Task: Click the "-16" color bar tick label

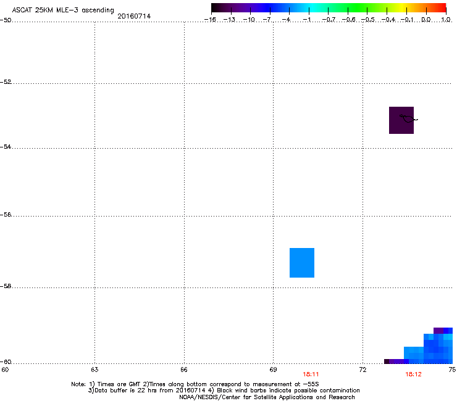Action: [x=210, y=20]
